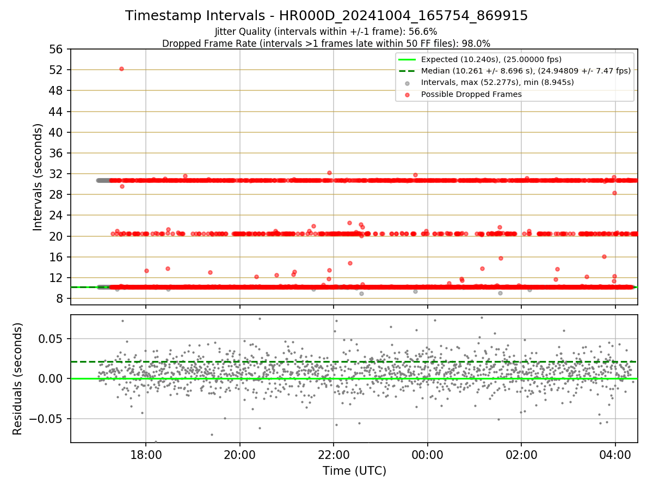The width and height of the screenshot is (653, 490).
Task: Click the outlier data point near 52 seconds
Action: click(121, 69)
